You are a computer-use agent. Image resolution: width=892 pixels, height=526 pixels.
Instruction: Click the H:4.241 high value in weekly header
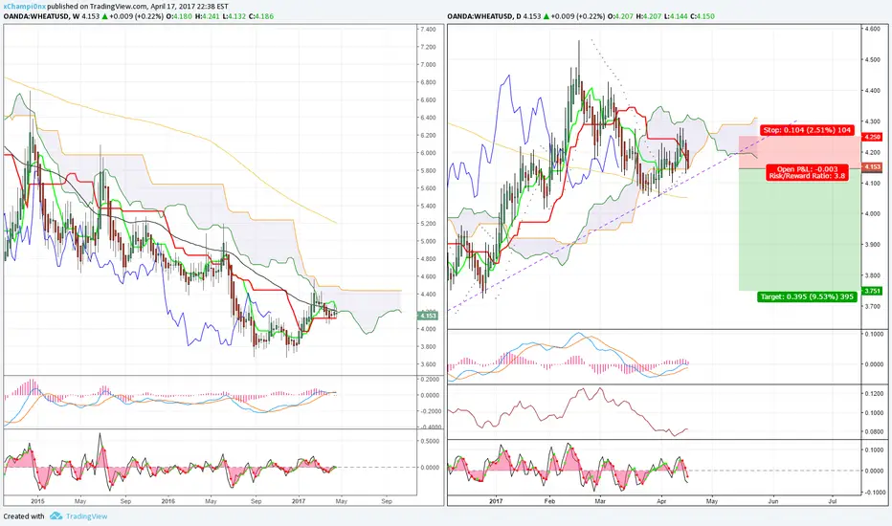(x=207, y=16)
